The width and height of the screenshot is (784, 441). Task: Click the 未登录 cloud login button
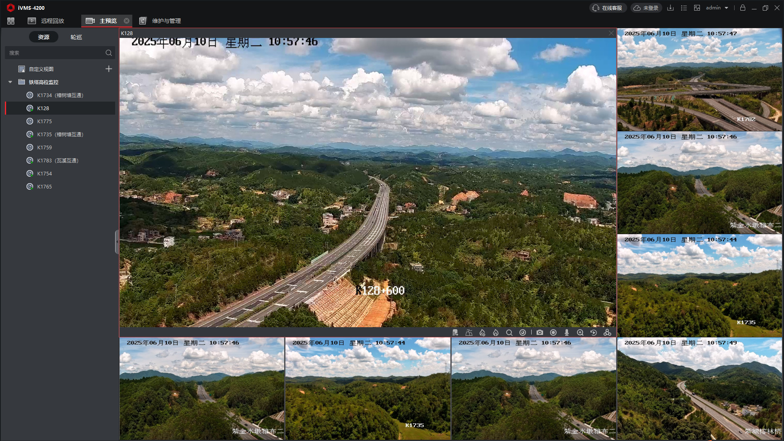646,8
